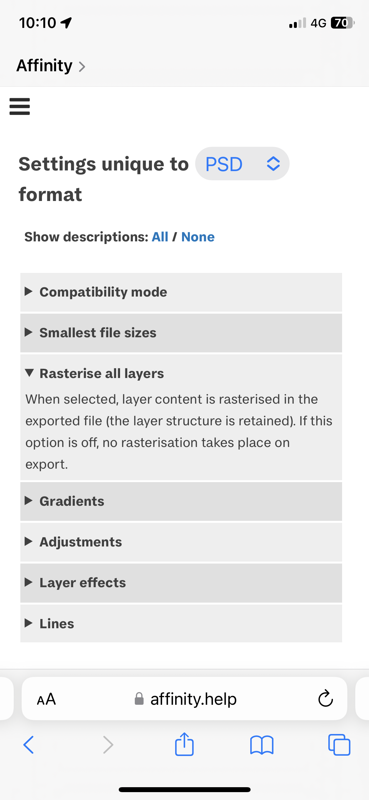Expand the Lines description
The width and height of the screenshot is (369, 800).
(x=57, y=623)
